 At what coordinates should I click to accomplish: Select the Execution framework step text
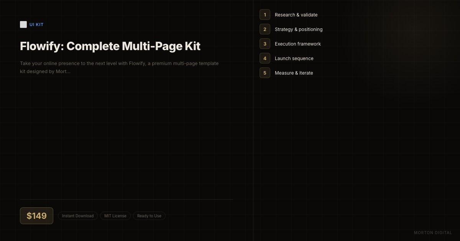tap(298, 44)
